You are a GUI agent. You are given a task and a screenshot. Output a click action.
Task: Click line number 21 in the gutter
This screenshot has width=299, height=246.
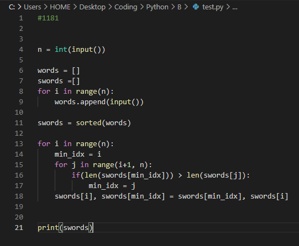click(x=19, y=228)
